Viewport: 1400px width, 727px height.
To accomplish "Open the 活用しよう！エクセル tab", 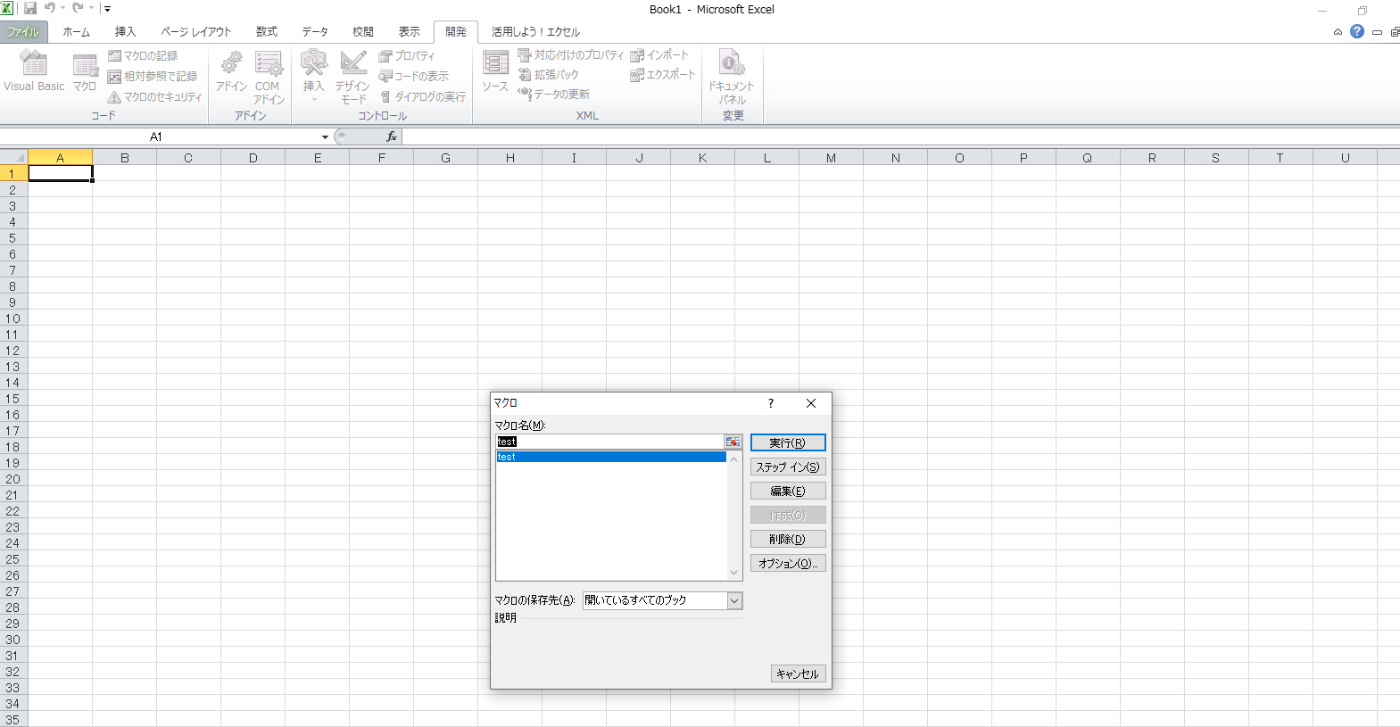I will point(535,32).
